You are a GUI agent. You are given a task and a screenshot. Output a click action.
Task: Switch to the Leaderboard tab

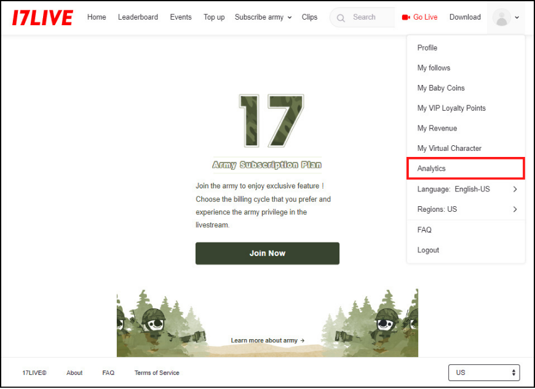(138, 17)
